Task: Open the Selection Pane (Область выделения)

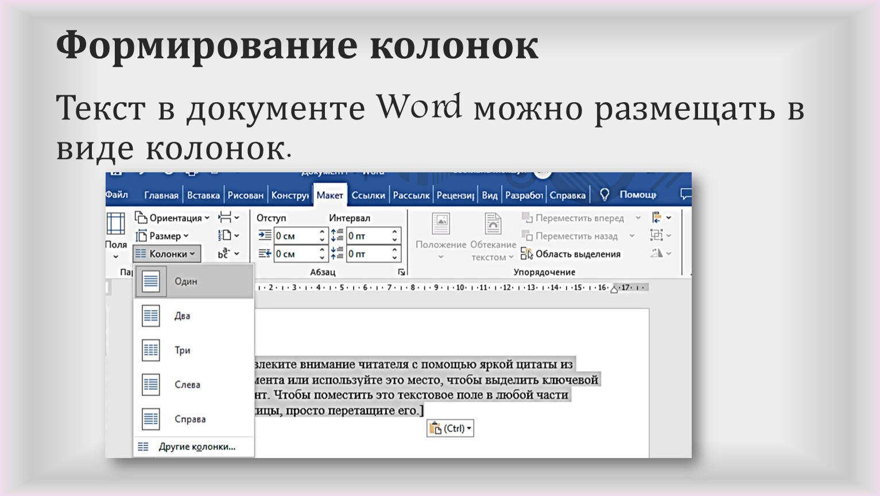Action: (571, 254)
